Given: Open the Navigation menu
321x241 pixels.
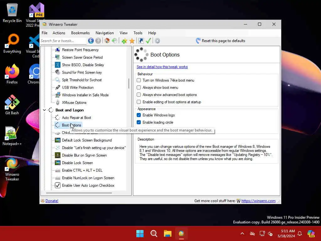Looking at the screenshot, I should [105, 33].
